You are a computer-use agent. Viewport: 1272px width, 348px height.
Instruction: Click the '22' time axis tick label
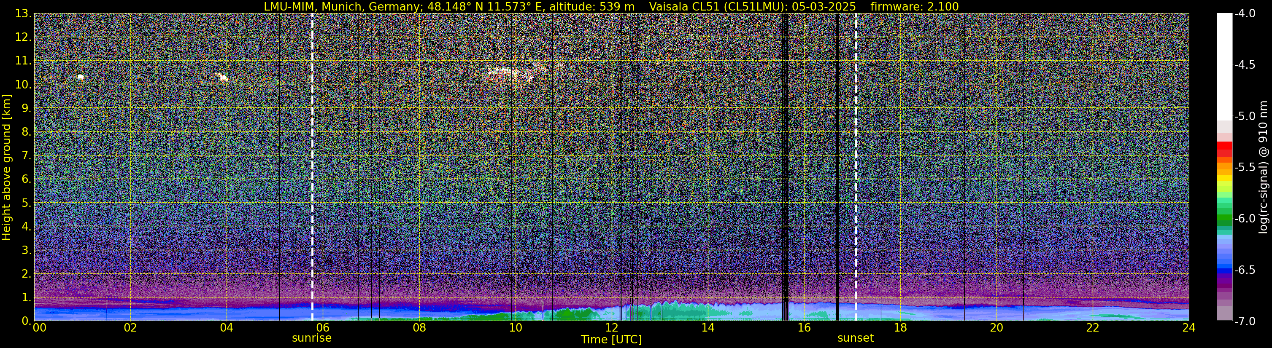1093,328
